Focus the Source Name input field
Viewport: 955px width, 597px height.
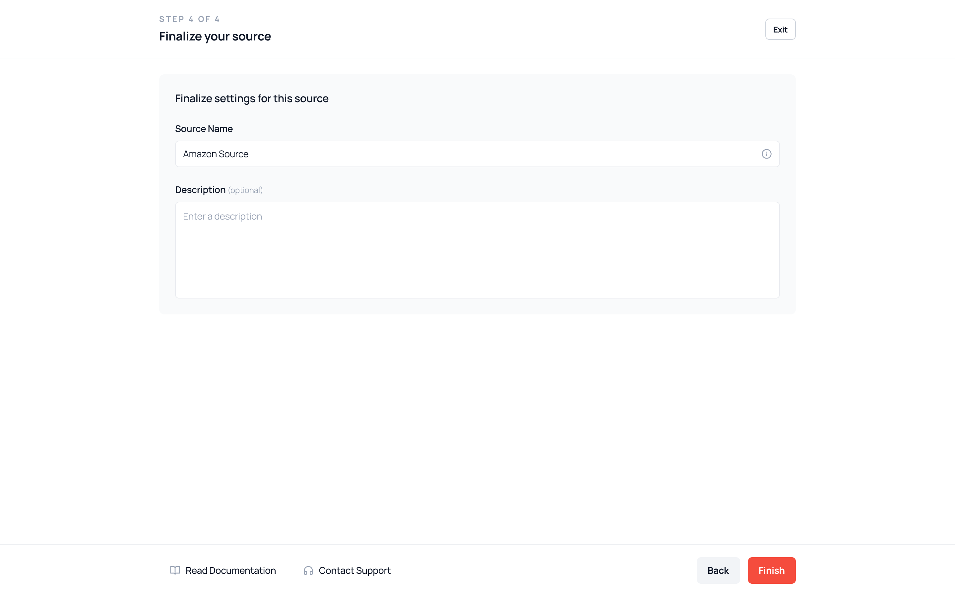pos(466,154)
